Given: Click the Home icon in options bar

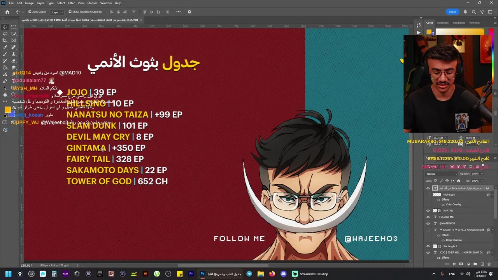Looking at the screenshot, I should click(7, 12).
